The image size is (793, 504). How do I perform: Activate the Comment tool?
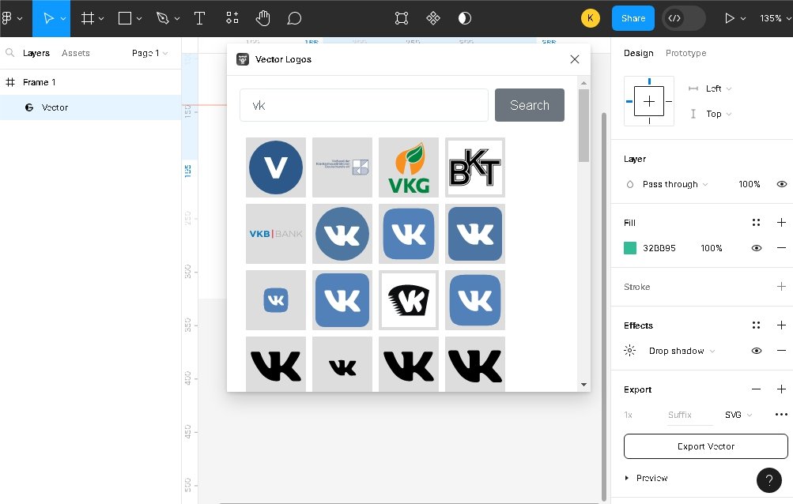coord(294,18)
